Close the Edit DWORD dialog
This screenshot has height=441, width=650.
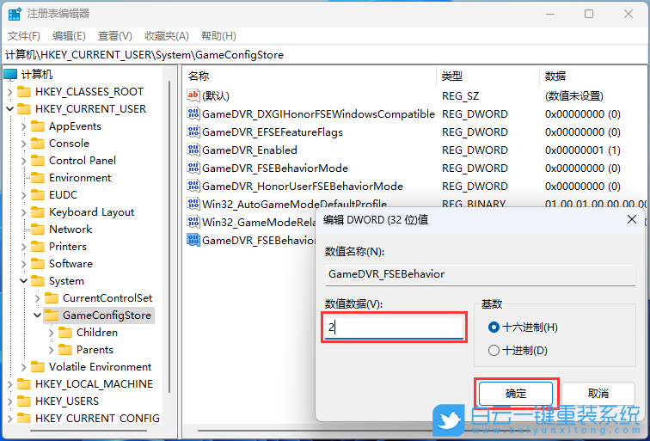point(632,219)
